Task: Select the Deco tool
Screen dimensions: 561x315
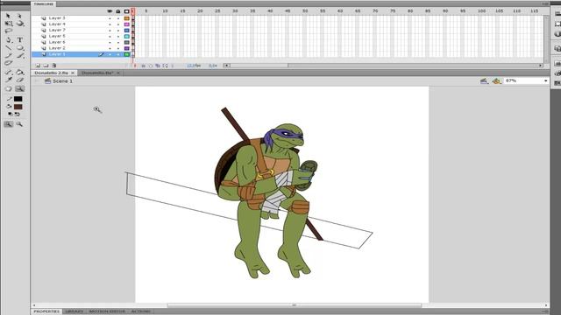Action: click(8, 63)
